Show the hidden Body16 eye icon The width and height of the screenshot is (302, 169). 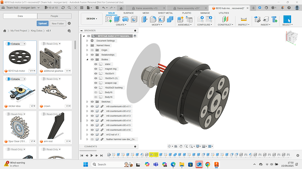tap(96, 92)
